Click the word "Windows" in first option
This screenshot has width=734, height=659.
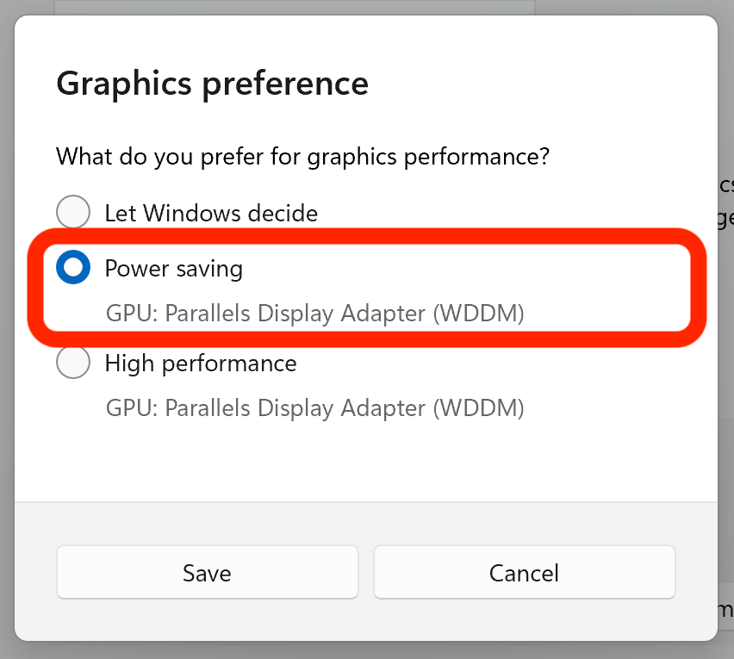pyautogui.click(x=179, y=213)
